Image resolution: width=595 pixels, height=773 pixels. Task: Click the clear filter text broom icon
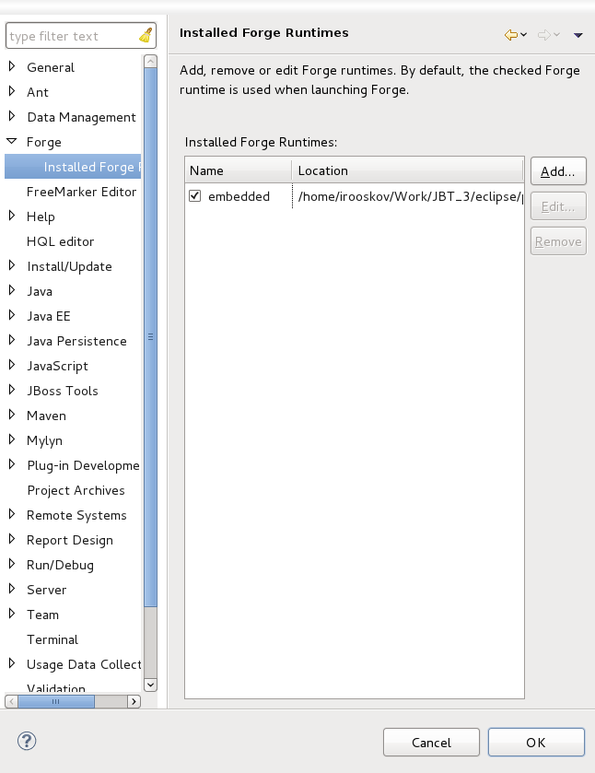[x=146, y=36]
